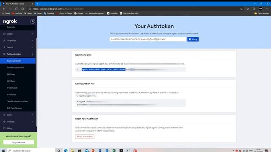Click the ngrok logo in sidebar
Image resolution: width=271 pixels, height=152 pixels.
pyautogui.click(x=10, y=22)
